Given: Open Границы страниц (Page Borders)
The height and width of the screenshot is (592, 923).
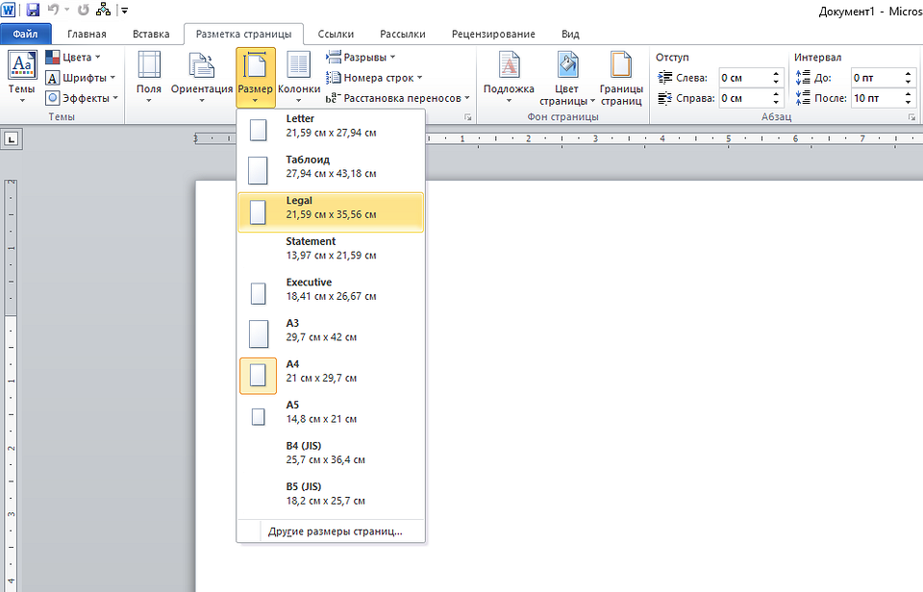Looking at the screenshot, I should coord(622,75).
